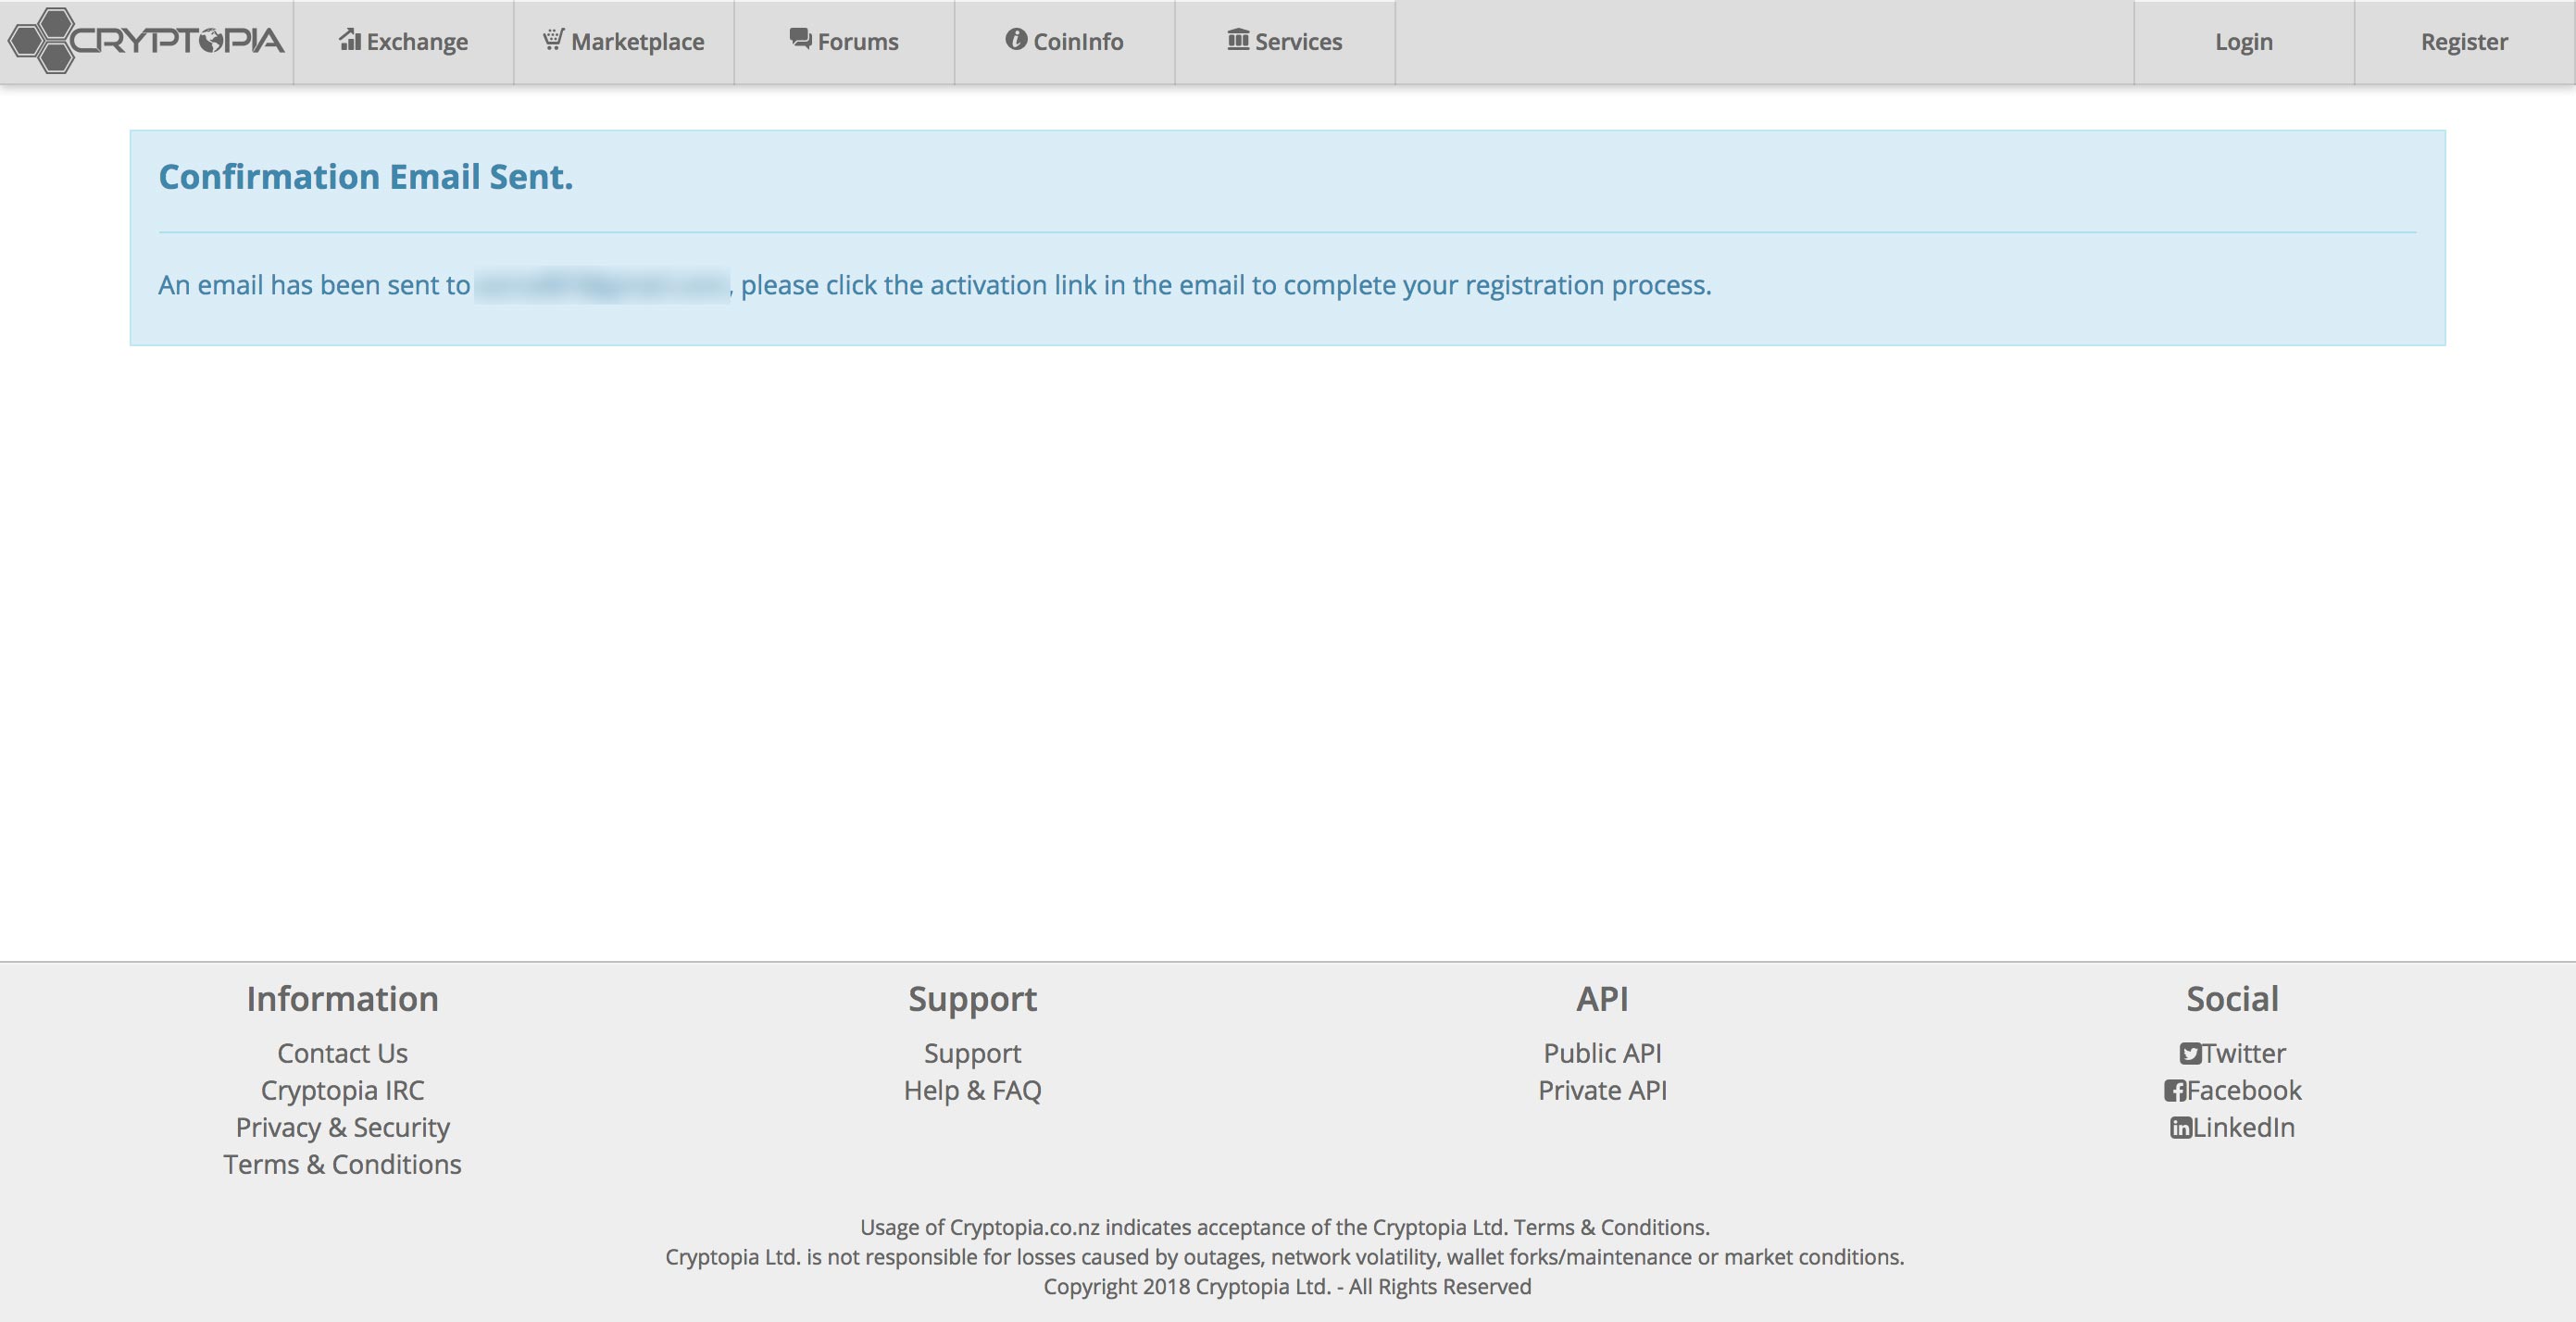Open the Cryptopia IRC link
The width and height of the screenshot is (2576, 1322).
pos(342,1090)
